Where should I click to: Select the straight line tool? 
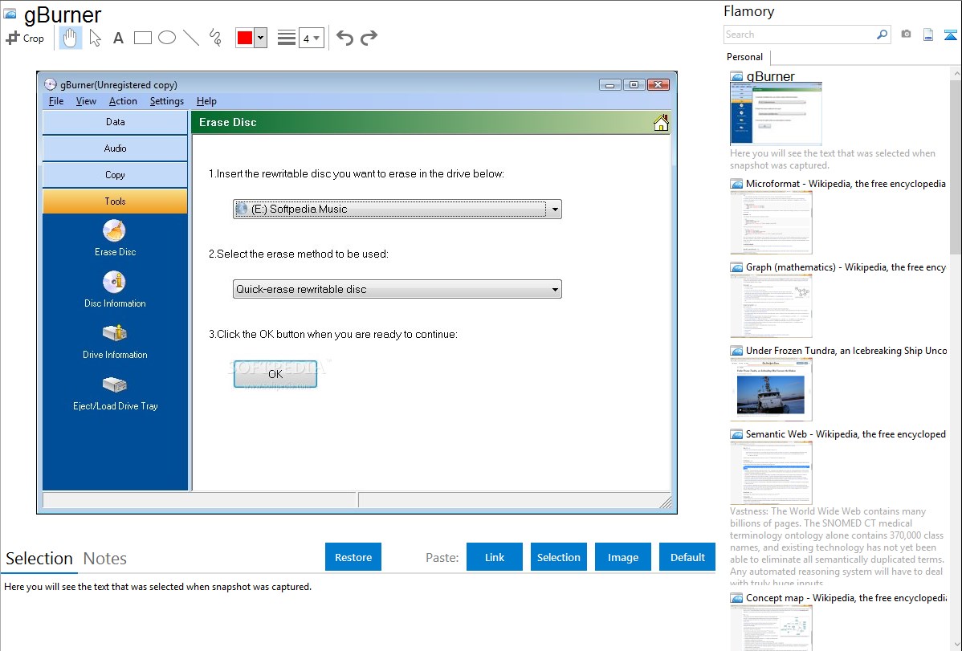point(191,38)
